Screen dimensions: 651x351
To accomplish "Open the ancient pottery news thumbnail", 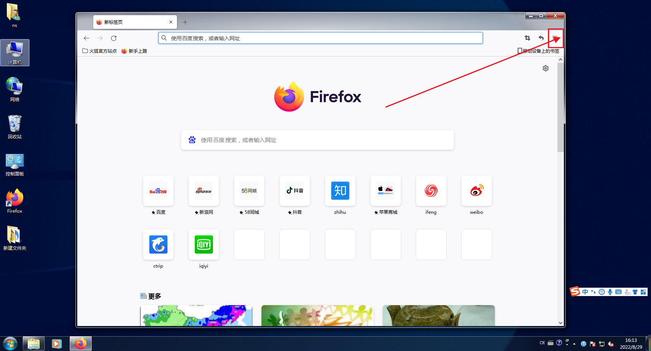I will point(439,315).
